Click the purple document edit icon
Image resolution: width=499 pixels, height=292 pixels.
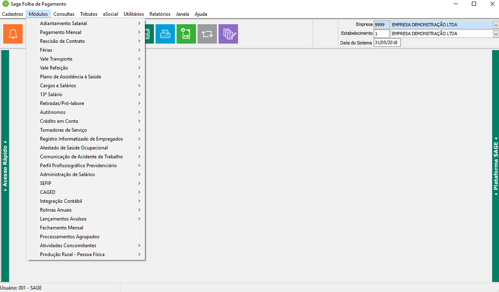pyautogui.click(x=228, y=34)
